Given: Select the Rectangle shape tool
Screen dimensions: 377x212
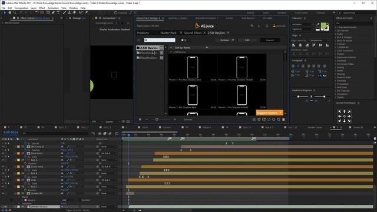Looking at the screenshot, I should point(48,12).
